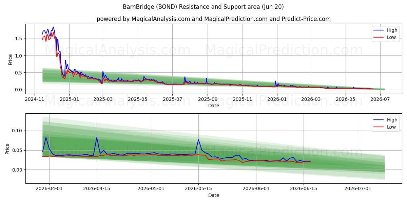This screenshot has height=203, width=407.
Task: Click the upper chart's 'Price' y-axis label
Action: [11, 59]
